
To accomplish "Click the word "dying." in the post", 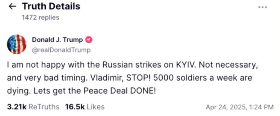I will point(18,91).
